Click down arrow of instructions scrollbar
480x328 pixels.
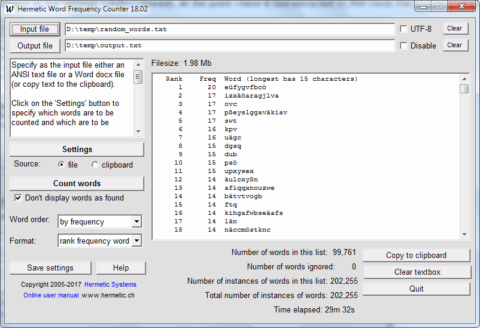pos(138,132)
